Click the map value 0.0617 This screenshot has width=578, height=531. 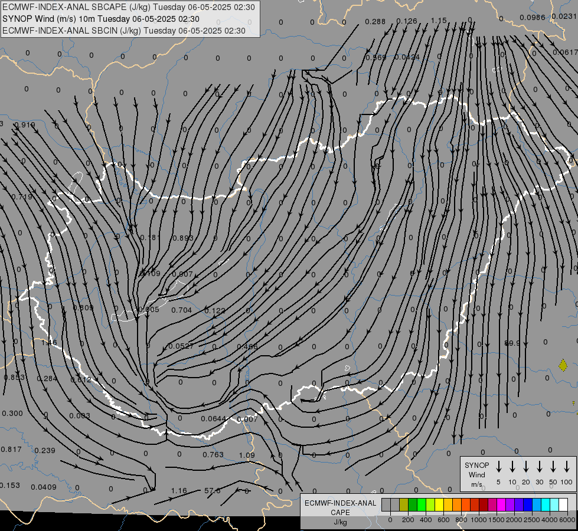pyautogui.click(x=565, y=53)
